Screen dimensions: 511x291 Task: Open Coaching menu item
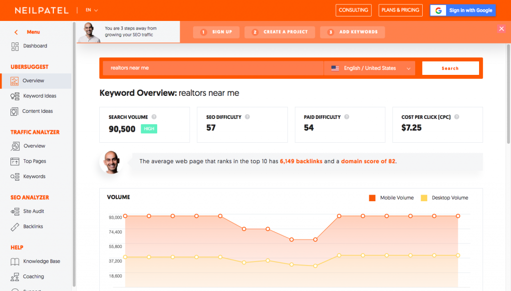(x=33, y=277)
